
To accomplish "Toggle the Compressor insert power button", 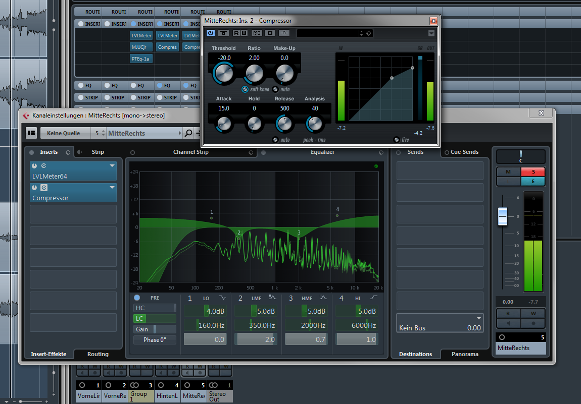I will [34, 188].
